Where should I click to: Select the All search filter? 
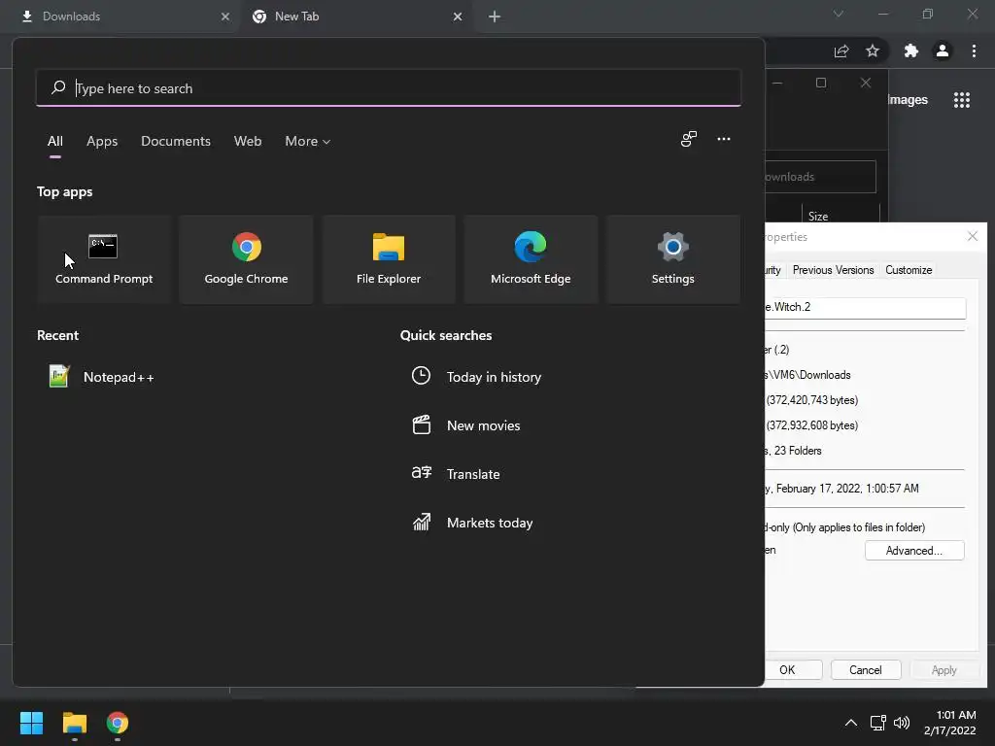pyautogui.click(x=55, y=141)
